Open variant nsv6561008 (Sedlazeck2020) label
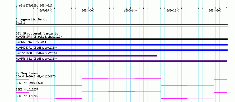This screenshot has width=235, height=102. (36, 53)
